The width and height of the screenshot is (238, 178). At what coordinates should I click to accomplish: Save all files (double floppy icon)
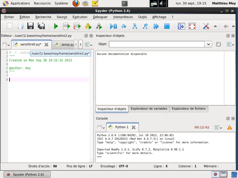click(x=41, y=26)
